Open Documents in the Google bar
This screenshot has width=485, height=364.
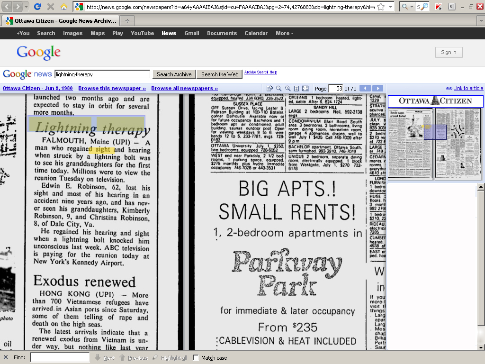(x=222, y=33)
